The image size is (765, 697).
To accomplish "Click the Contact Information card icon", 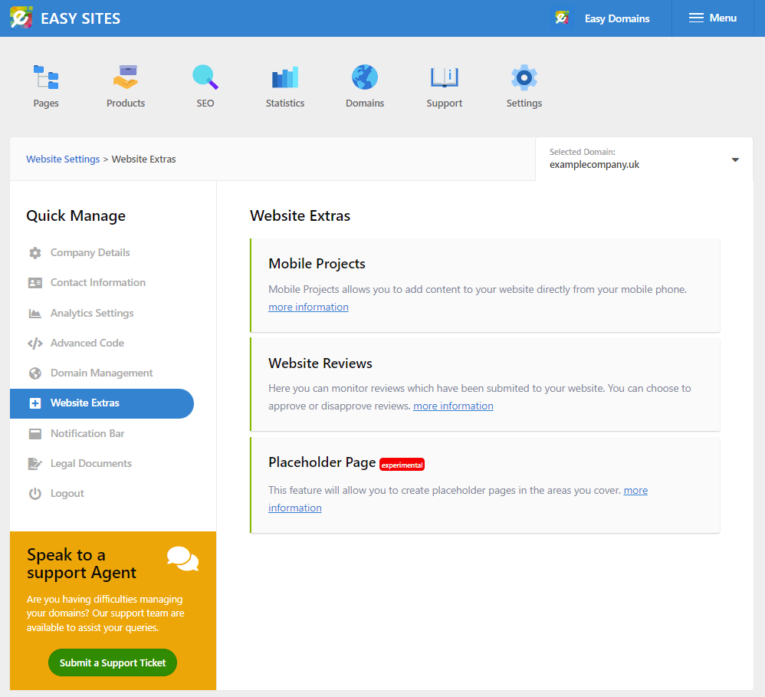I will [35, 283].
